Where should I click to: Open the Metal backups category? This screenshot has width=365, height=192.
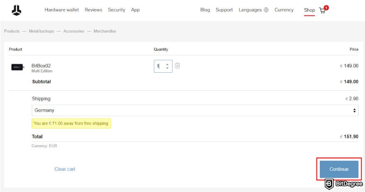(x=41, y=31)
